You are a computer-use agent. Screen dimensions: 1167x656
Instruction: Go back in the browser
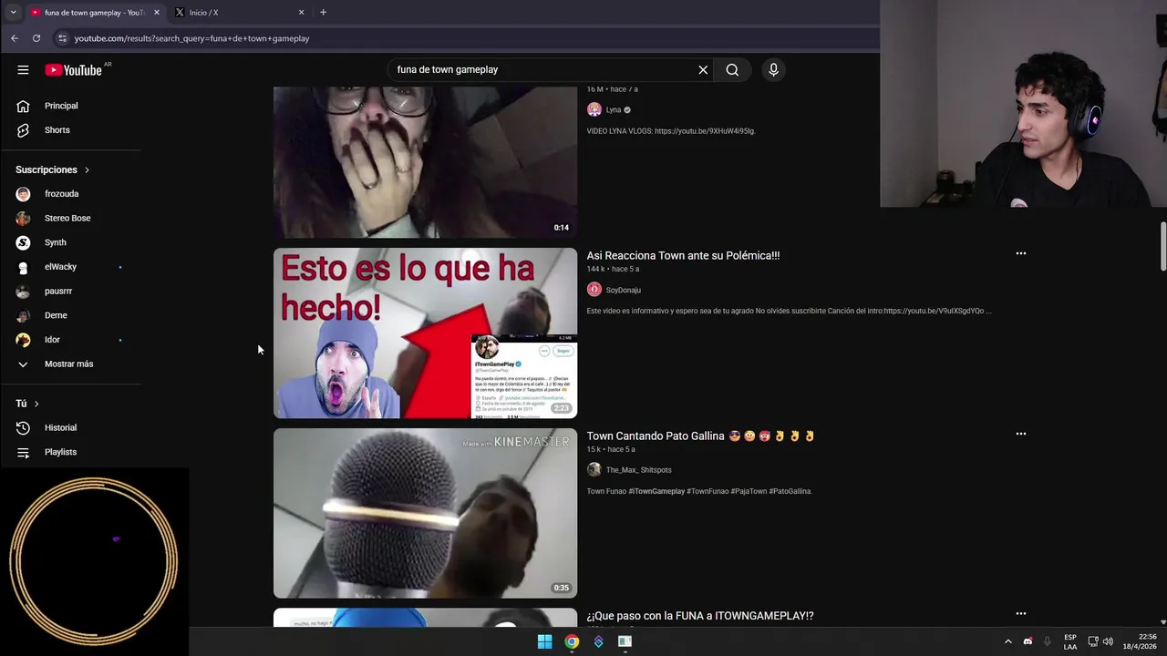15,38
